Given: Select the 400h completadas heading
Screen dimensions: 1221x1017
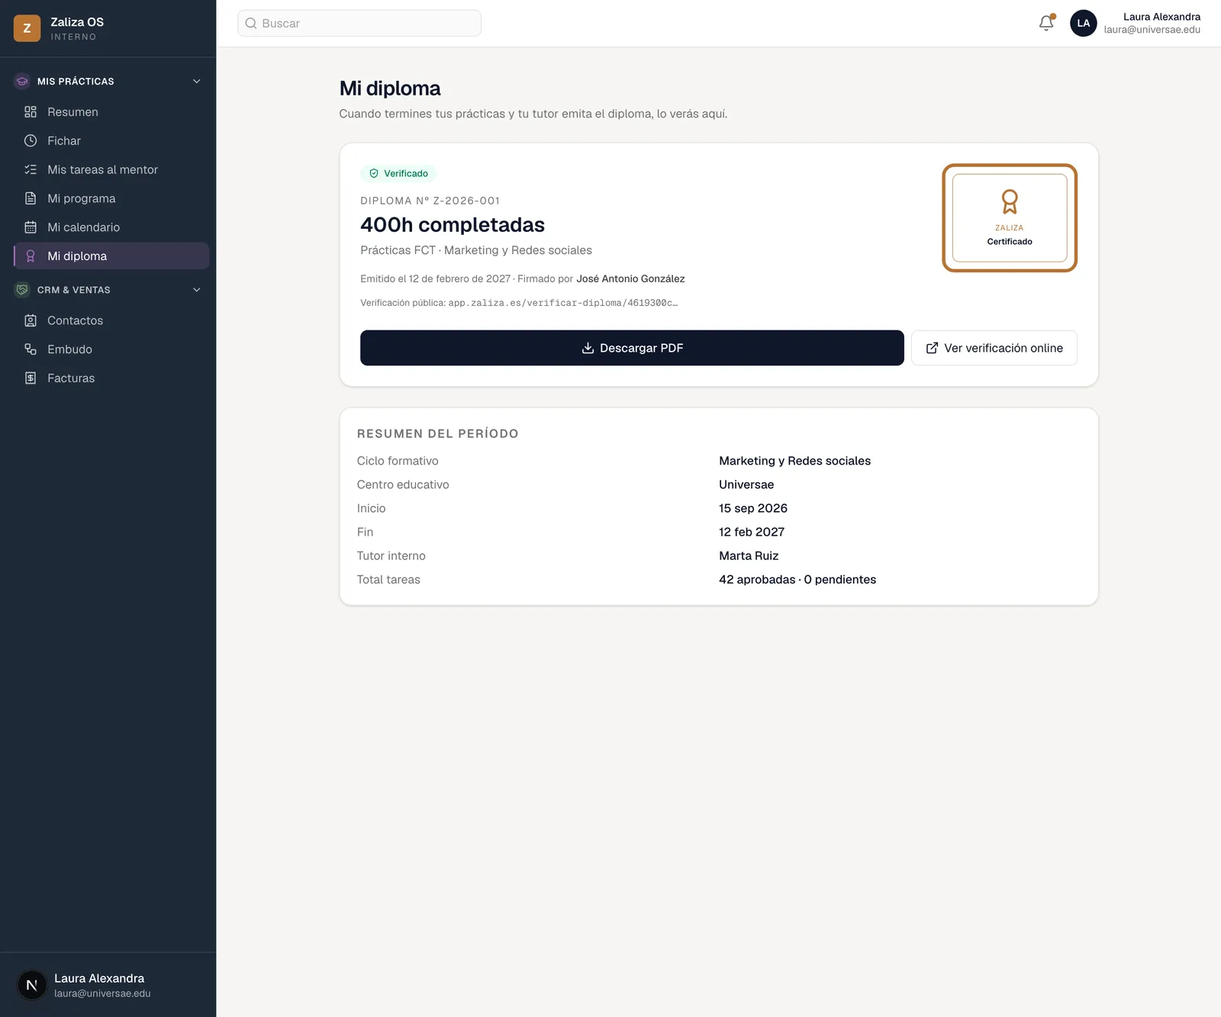Looking at the screenshot, I should pos(453,225).
